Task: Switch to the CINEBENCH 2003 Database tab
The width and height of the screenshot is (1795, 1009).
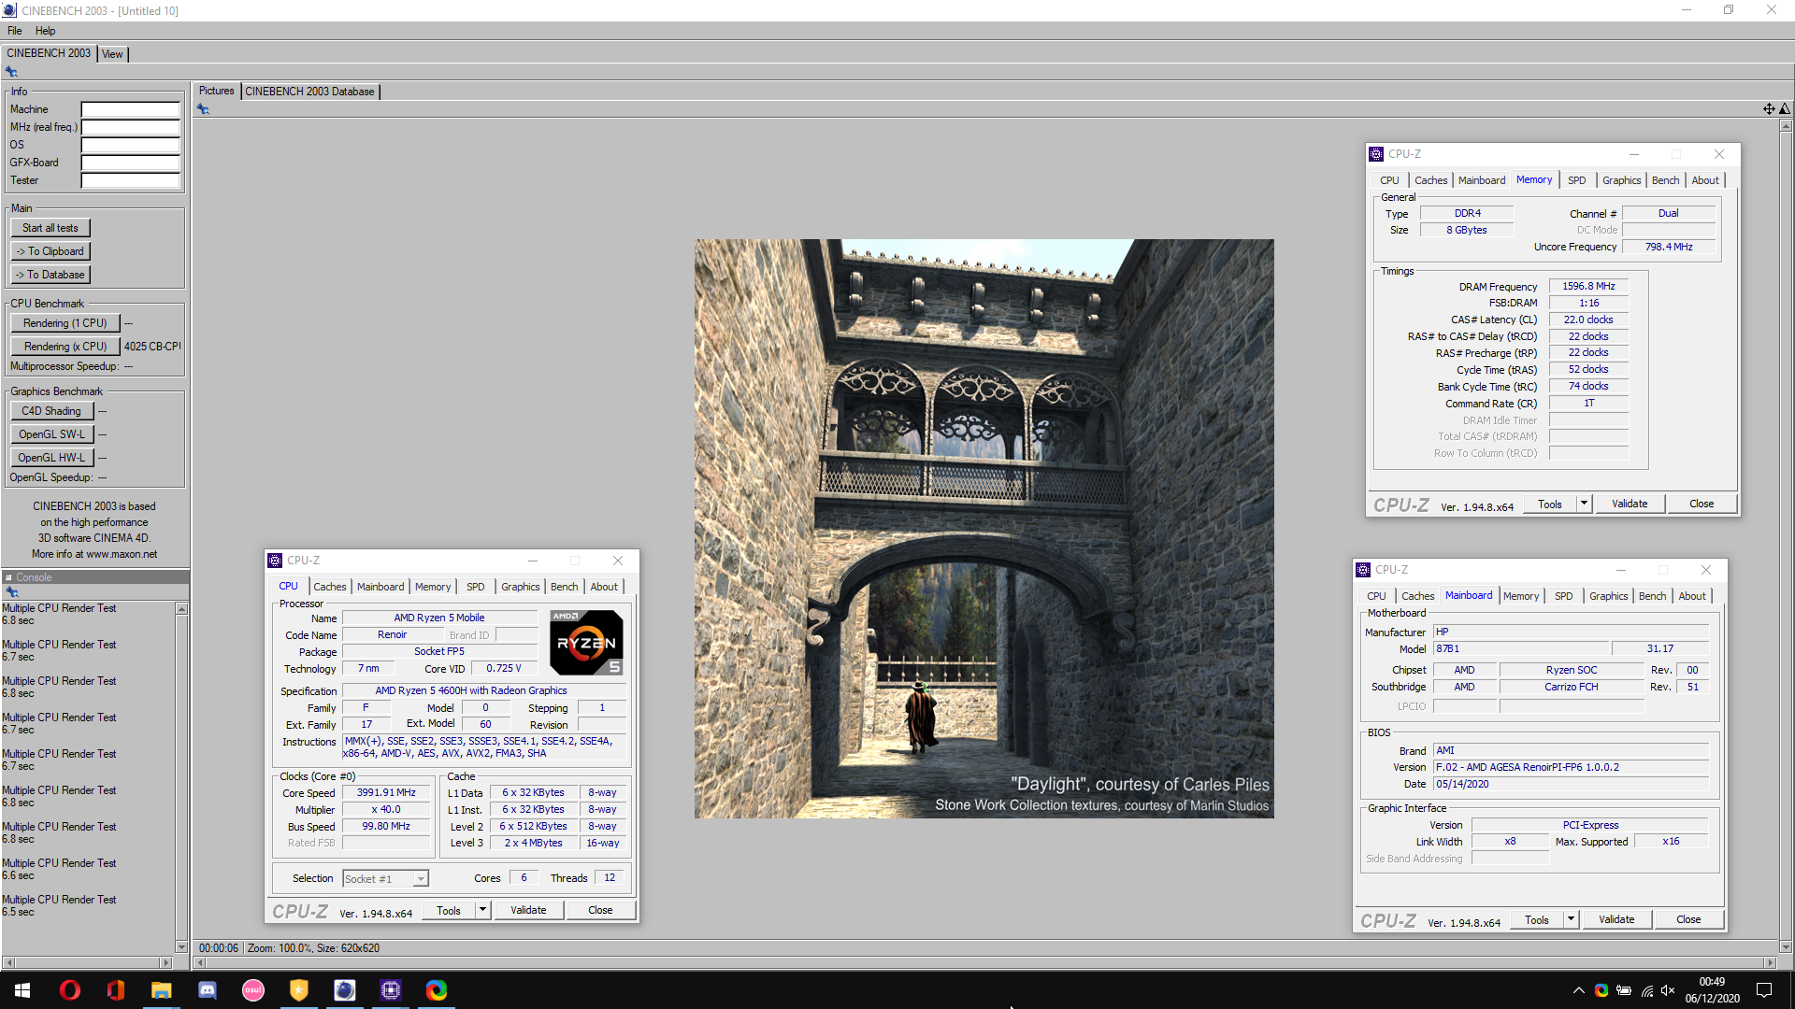Action: pos(309,92)
